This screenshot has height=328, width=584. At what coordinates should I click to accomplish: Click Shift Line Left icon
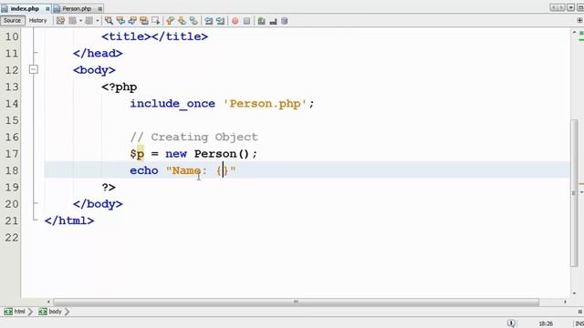tap(209, 21)
